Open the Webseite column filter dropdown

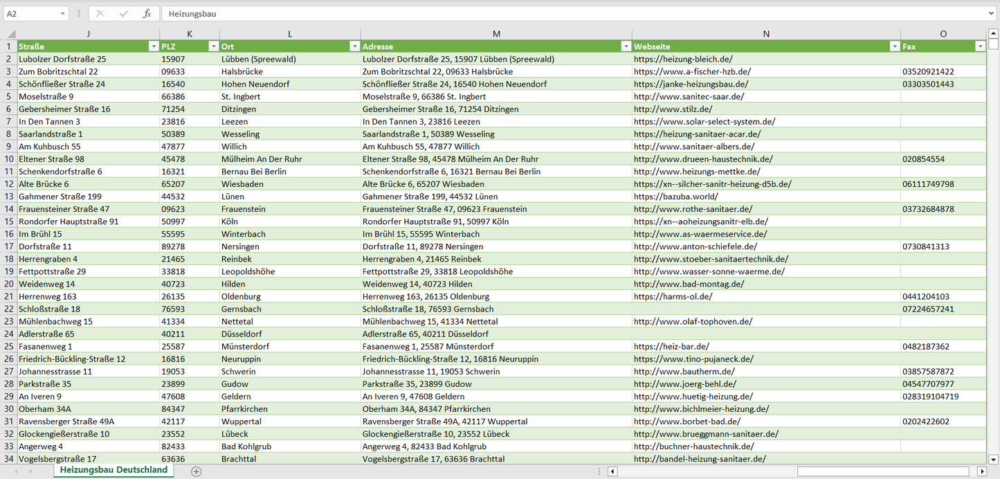coord(894,46)
